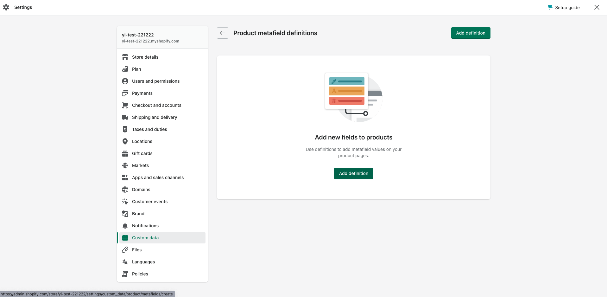Open the Plan settings section
The image size is (607, 297).
point(136,69)
